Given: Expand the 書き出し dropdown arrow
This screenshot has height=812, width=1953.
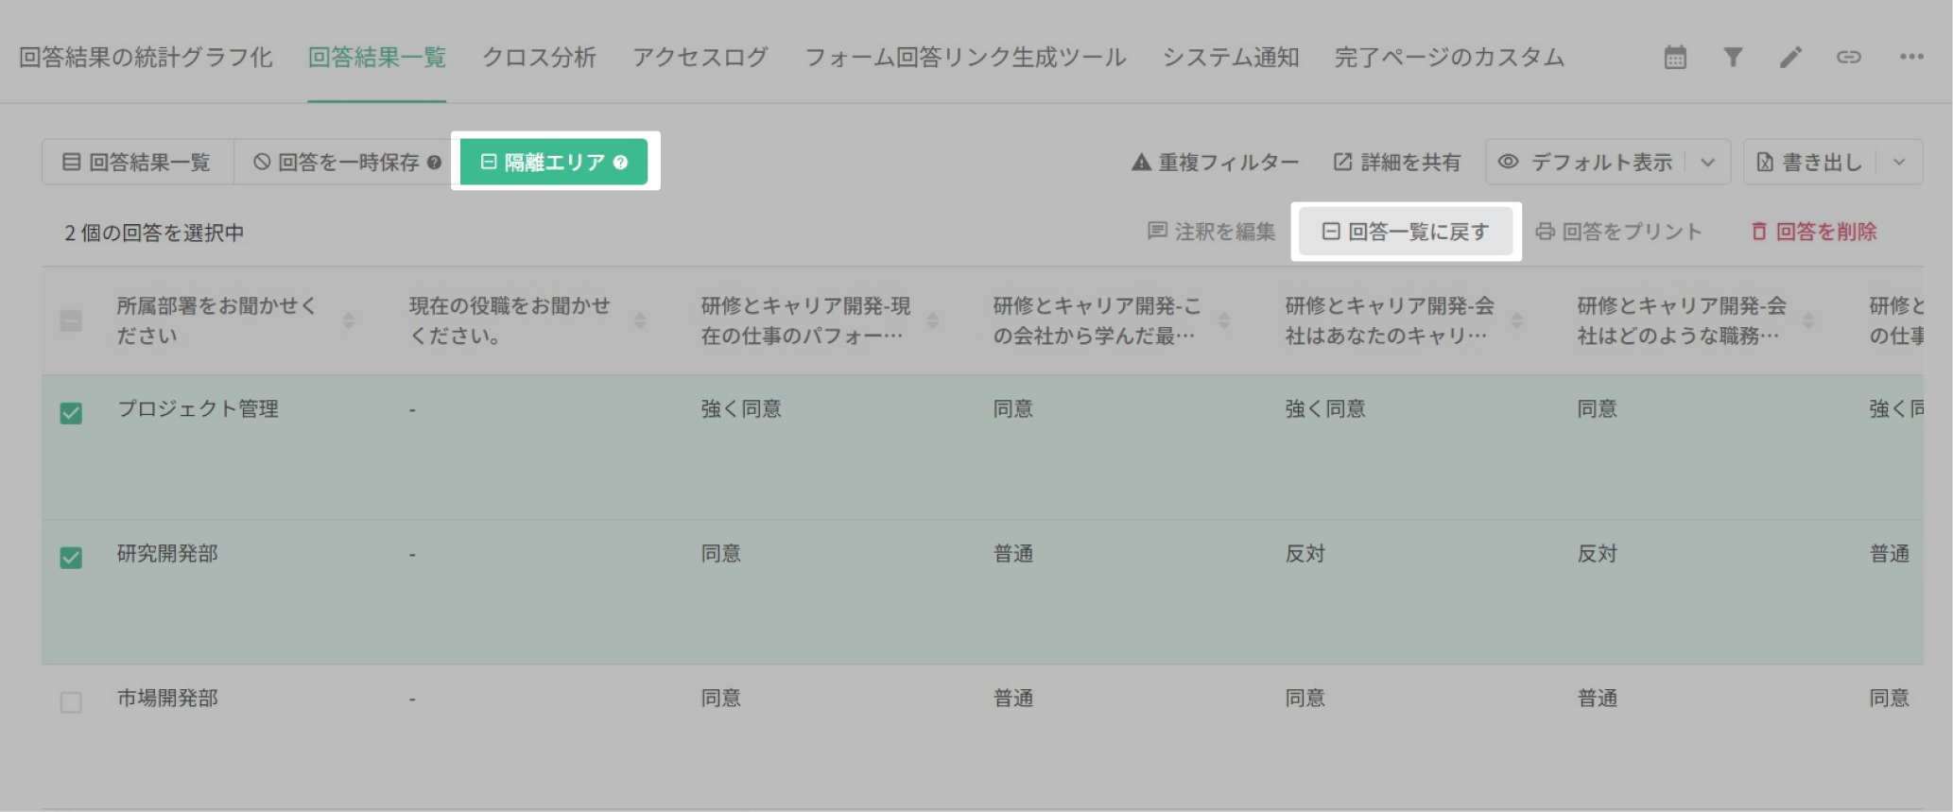Looking at the screenshot, I should [x=1899, y=163].
